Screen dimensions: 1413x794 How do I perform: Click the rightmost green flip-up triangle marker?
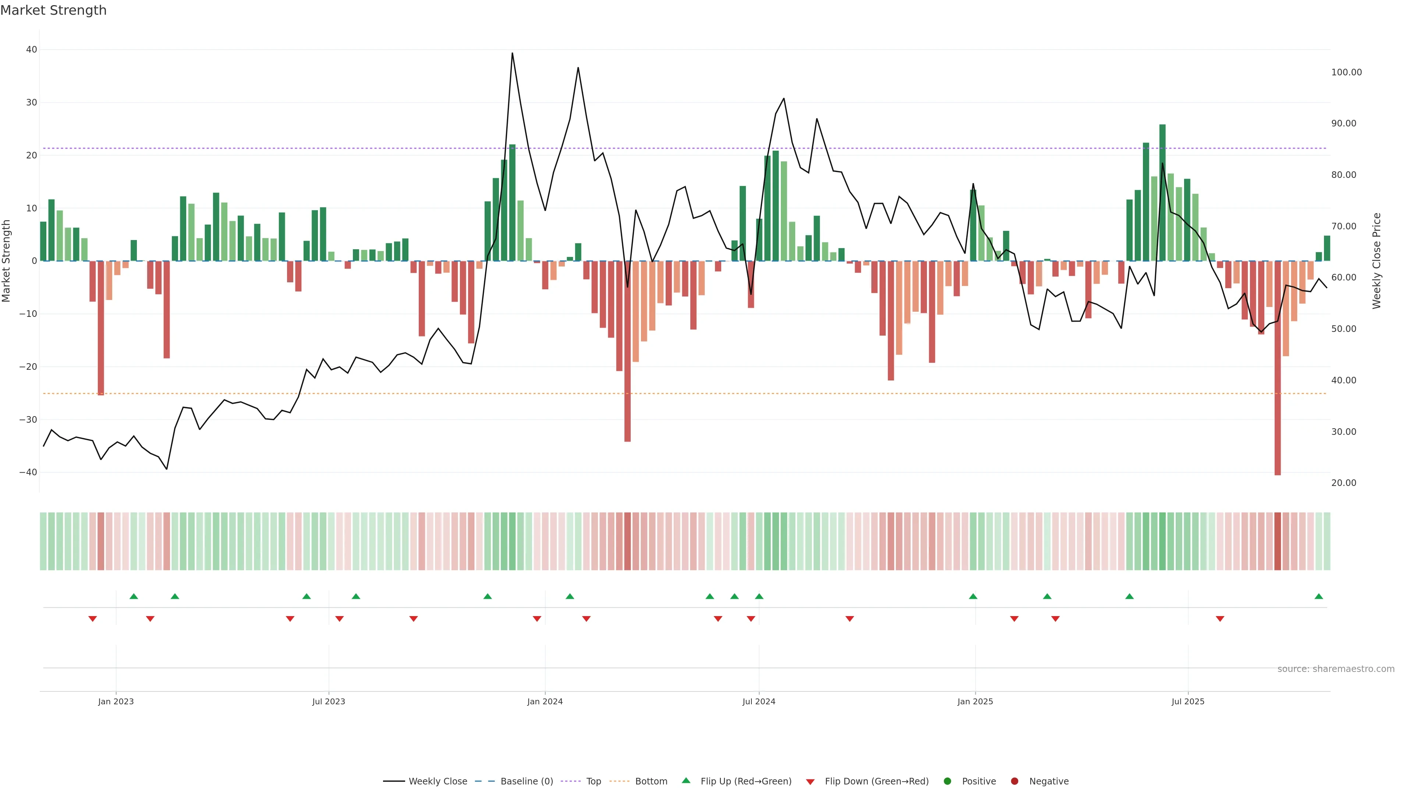1319,596
